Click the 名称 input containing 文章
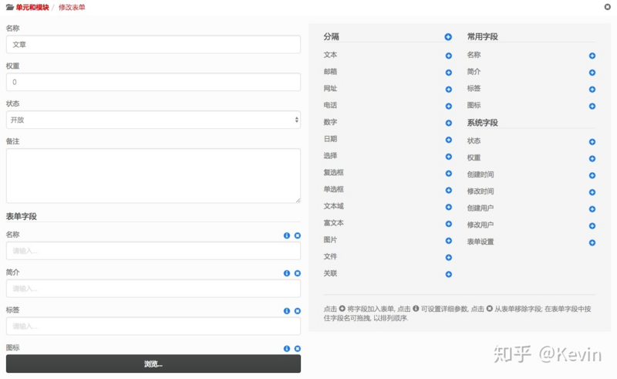The image size is (617, 379). coord(153,45)
